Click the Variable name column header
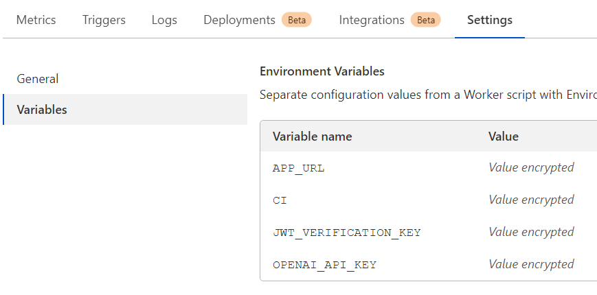597x295 pixels. (312, 137)
